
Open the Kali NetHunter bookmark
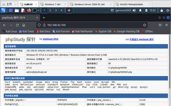pos(82,31)
